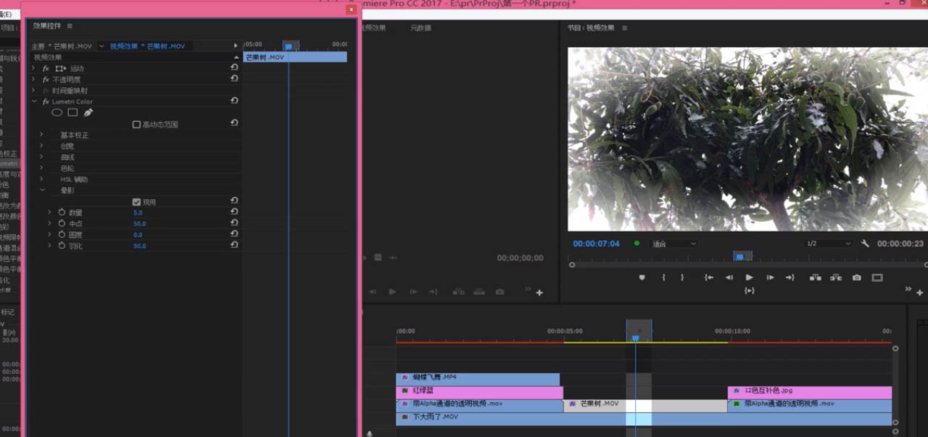Image resolution: width=928 pixels, height=437 pixels.
Task: Select the pen mask tool under Lumetri Color
Action: (88, 113)
